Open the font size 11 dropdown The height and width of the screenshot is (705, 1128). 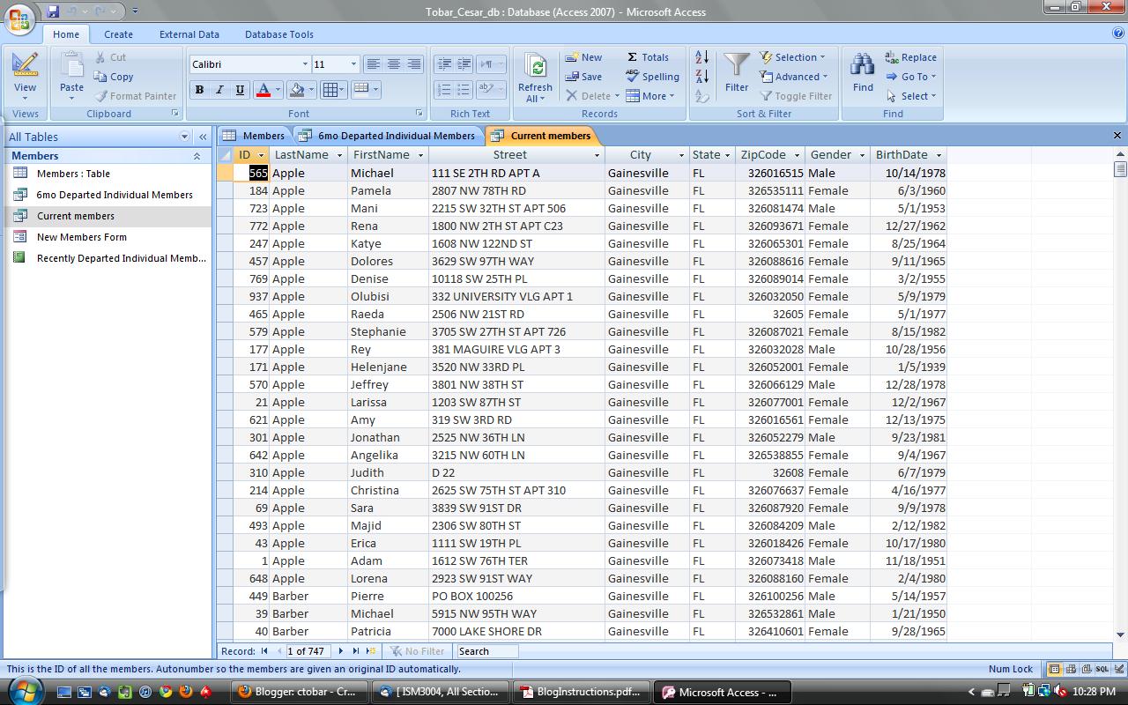pyautogui.click(x=353, y=64)
